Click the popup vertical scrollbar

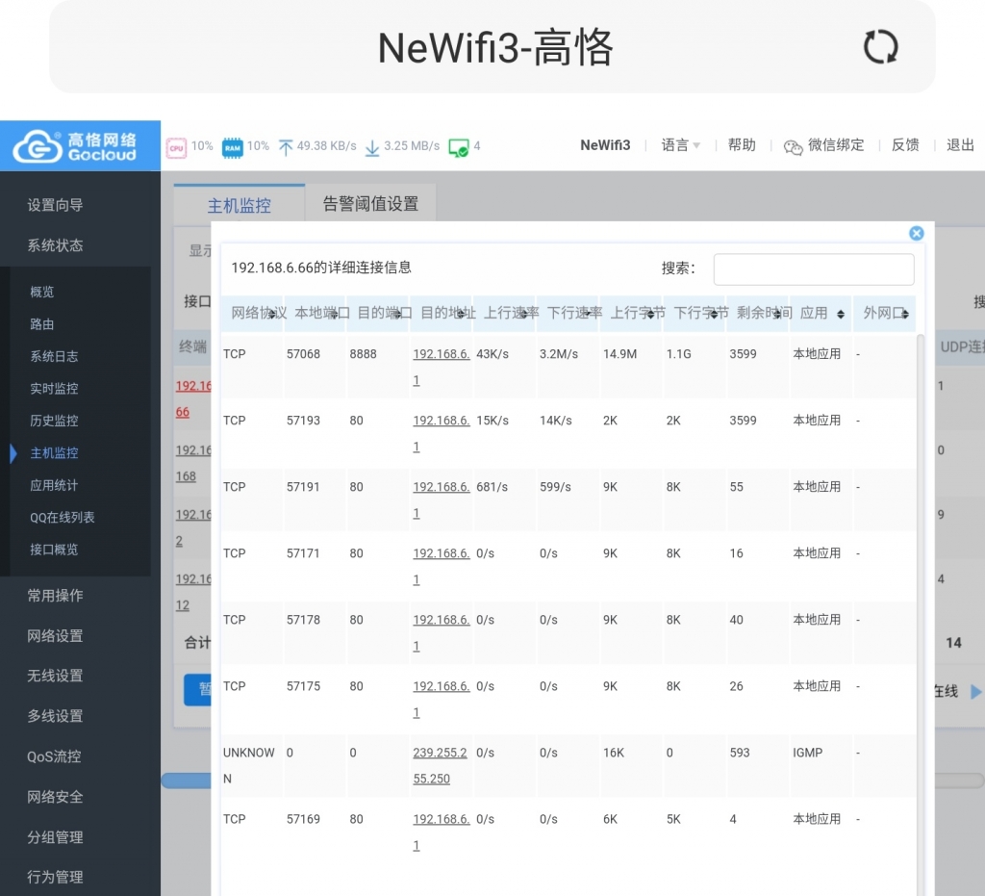click(920, 577)
